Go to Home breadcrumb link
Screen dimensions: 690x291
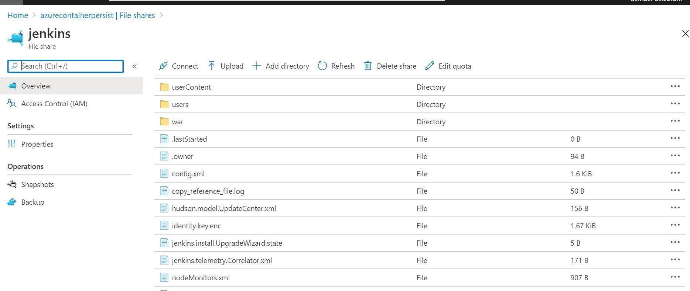click(18, 15)
